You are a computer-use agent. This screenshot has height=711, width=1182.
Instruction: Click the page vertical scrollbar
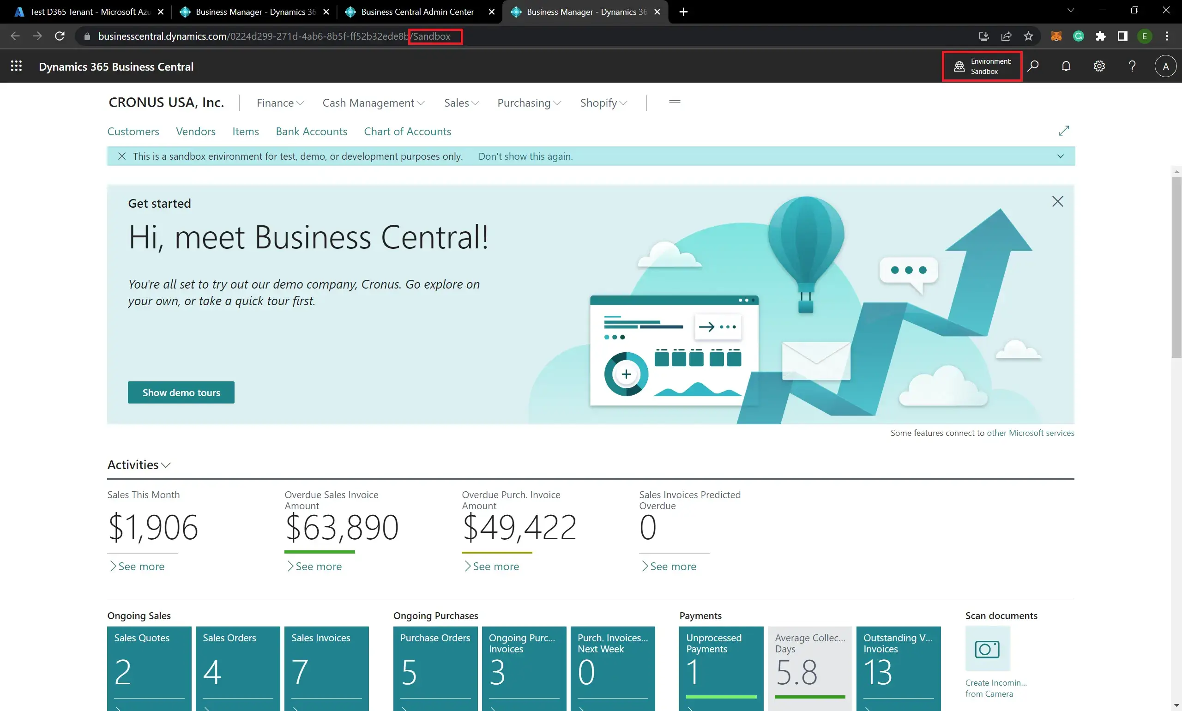(1176, 267)
